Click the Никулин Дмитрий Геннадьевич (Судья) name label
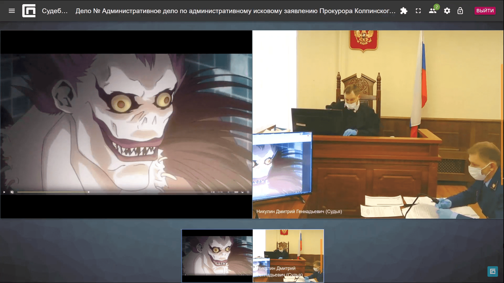 [x=299, y=212]
